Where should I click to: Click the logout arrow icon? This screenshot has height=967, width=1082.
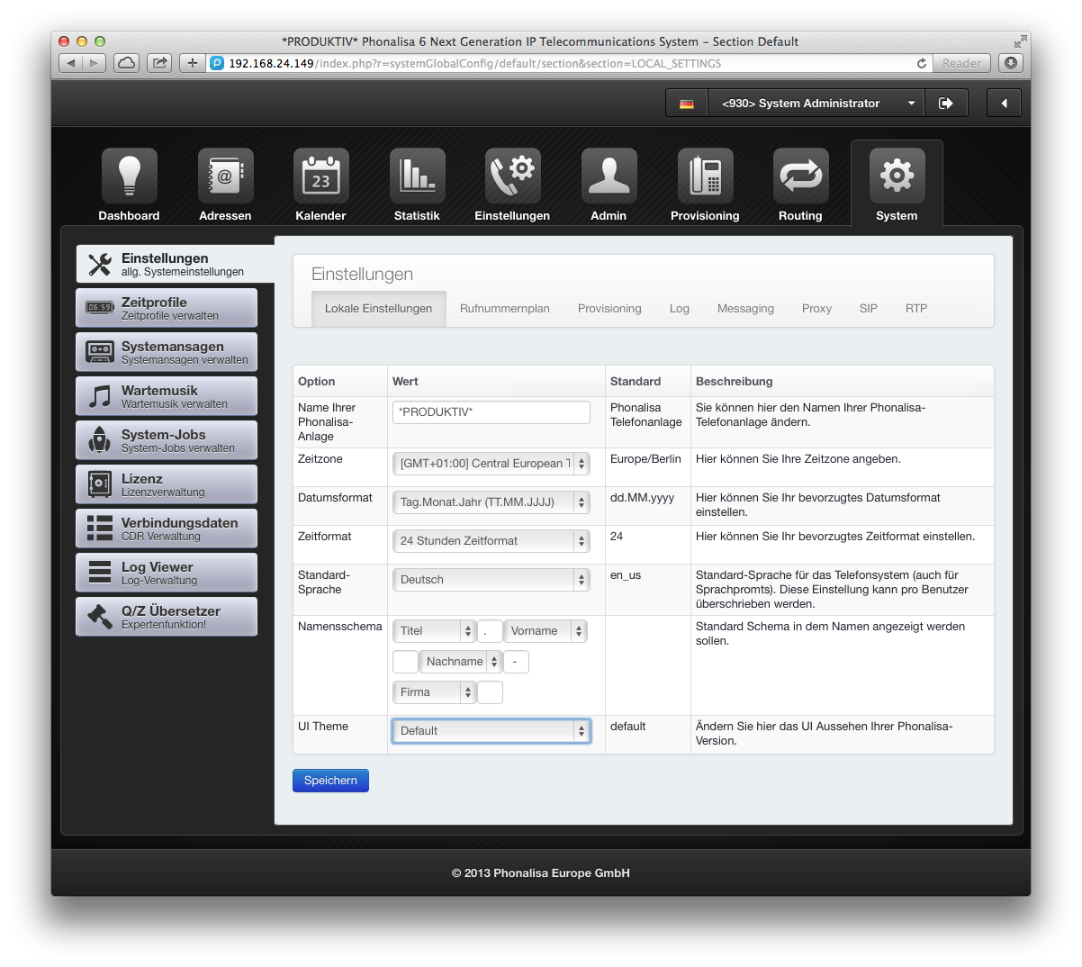click(x=946, y=104)
